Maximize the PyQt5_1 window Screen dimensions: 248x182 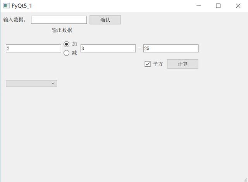218,6
